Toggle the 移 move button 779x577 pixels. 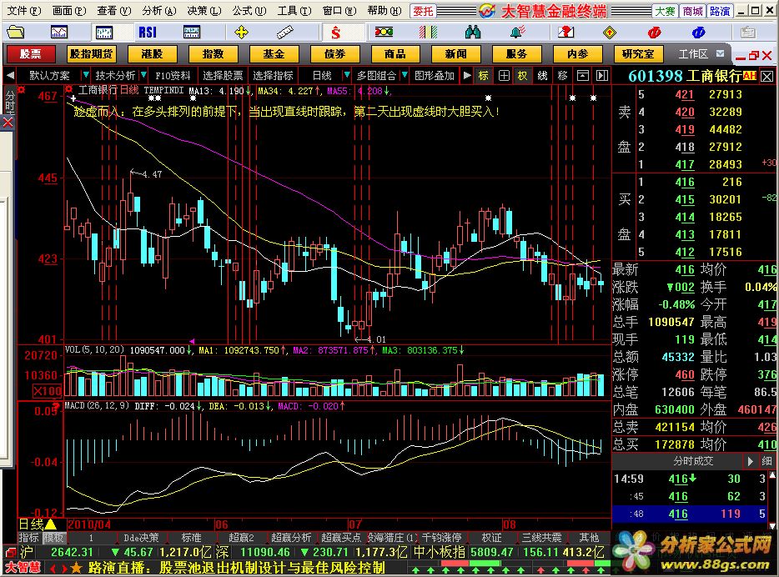tap(562, 76)
